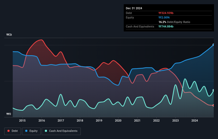Toggle Cash And Equivalents legend button

61,131
